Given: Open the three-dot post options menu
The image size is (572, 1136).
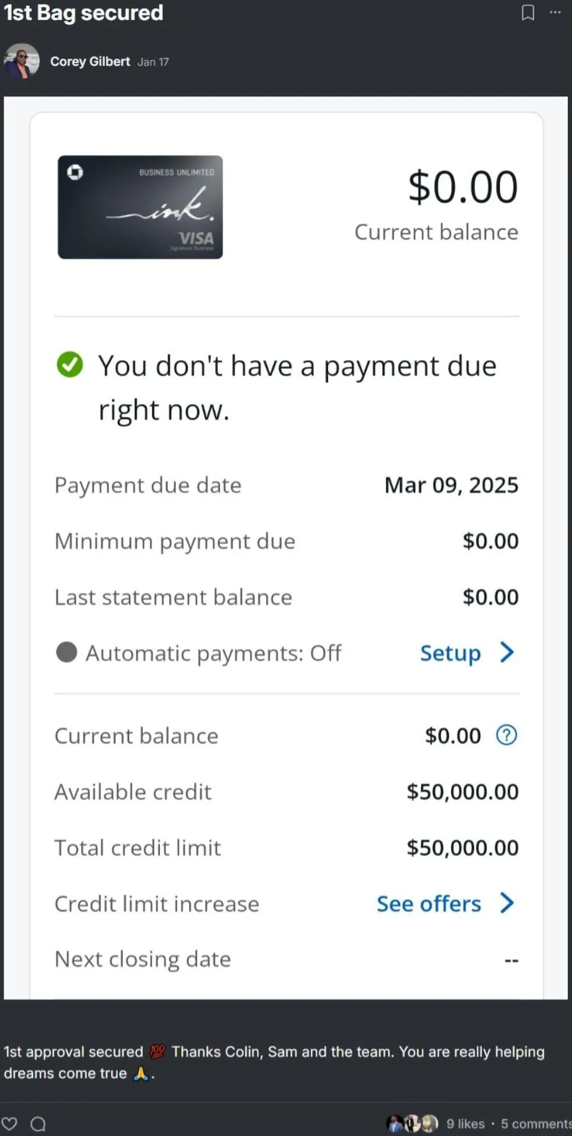Looking at the screenshot, I should [x=555, y=12].
